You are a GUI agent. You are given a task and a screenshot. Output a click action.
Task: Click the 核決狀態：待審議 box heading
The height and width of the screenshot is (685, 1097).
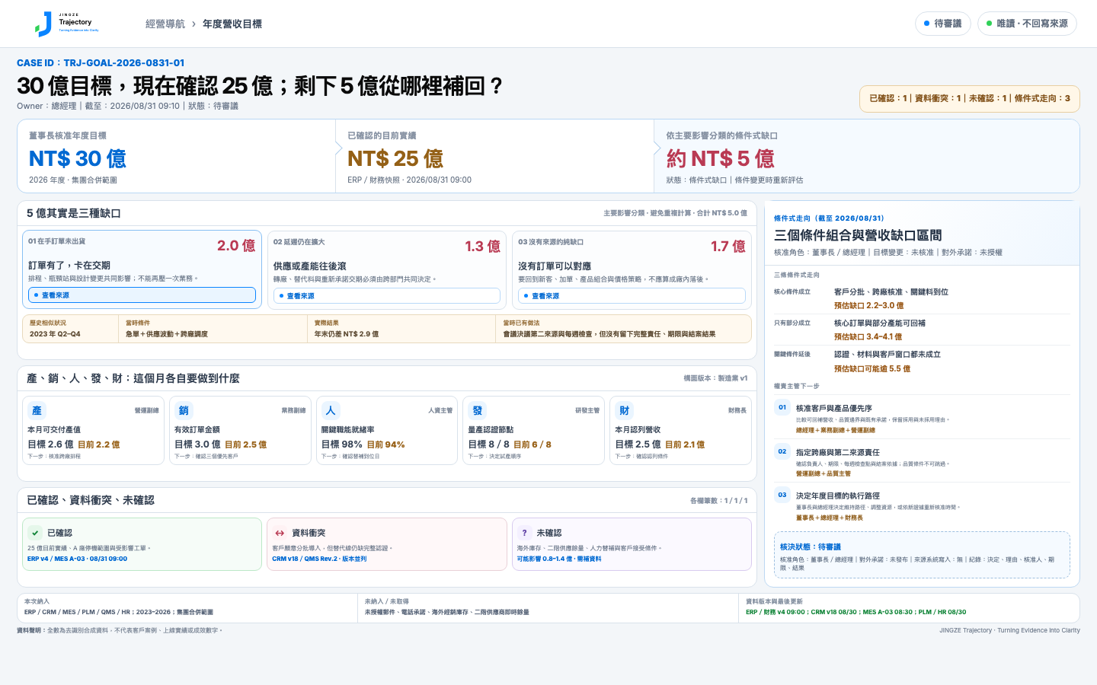pyautogui.click(x=811, y=546)
